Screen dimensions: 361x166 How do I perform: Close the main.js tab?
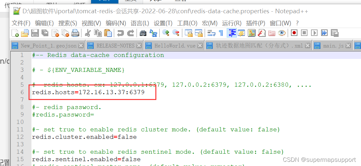[x=348, y=45]
